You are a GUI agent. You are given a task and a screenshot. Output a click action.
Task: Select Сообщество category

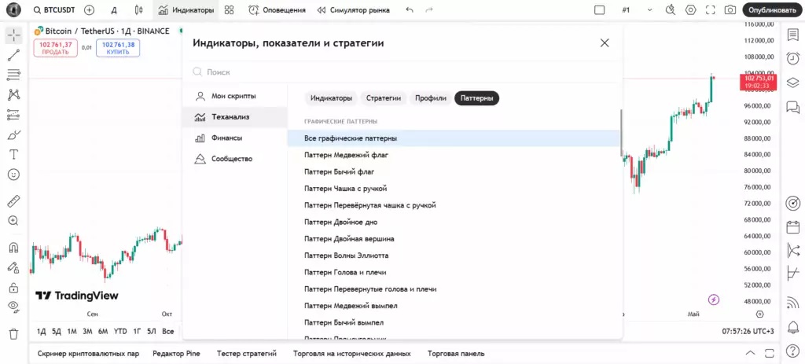coord(234,159)
